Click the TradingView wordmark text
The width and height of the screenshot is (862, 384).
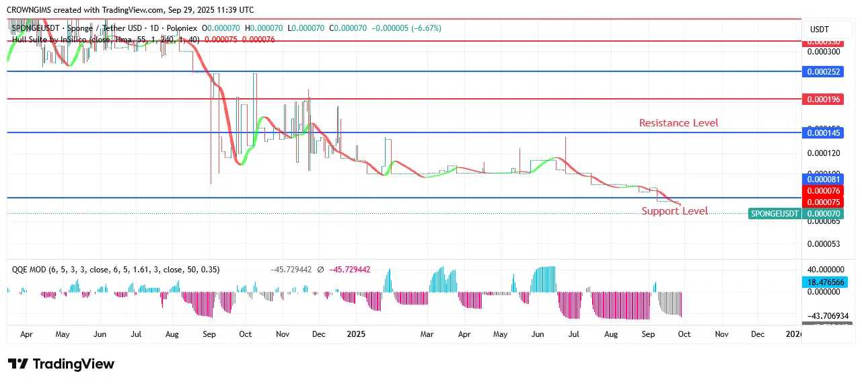tap(73, 364)
